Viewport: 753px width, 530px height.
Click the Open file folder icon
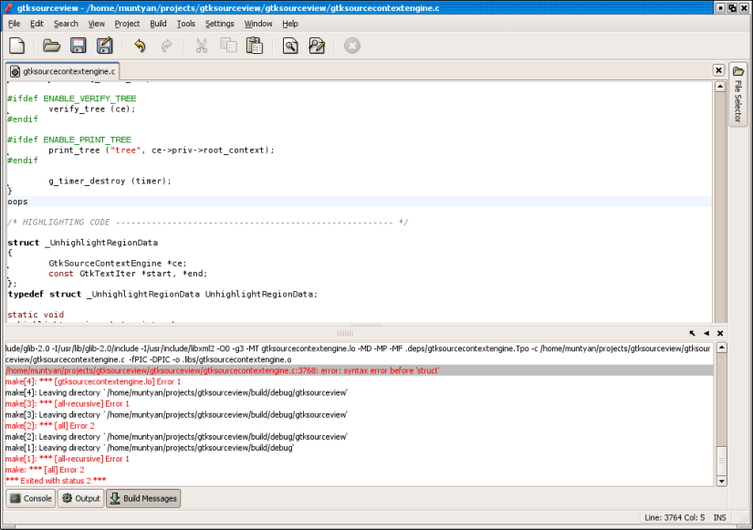(51, 46)
